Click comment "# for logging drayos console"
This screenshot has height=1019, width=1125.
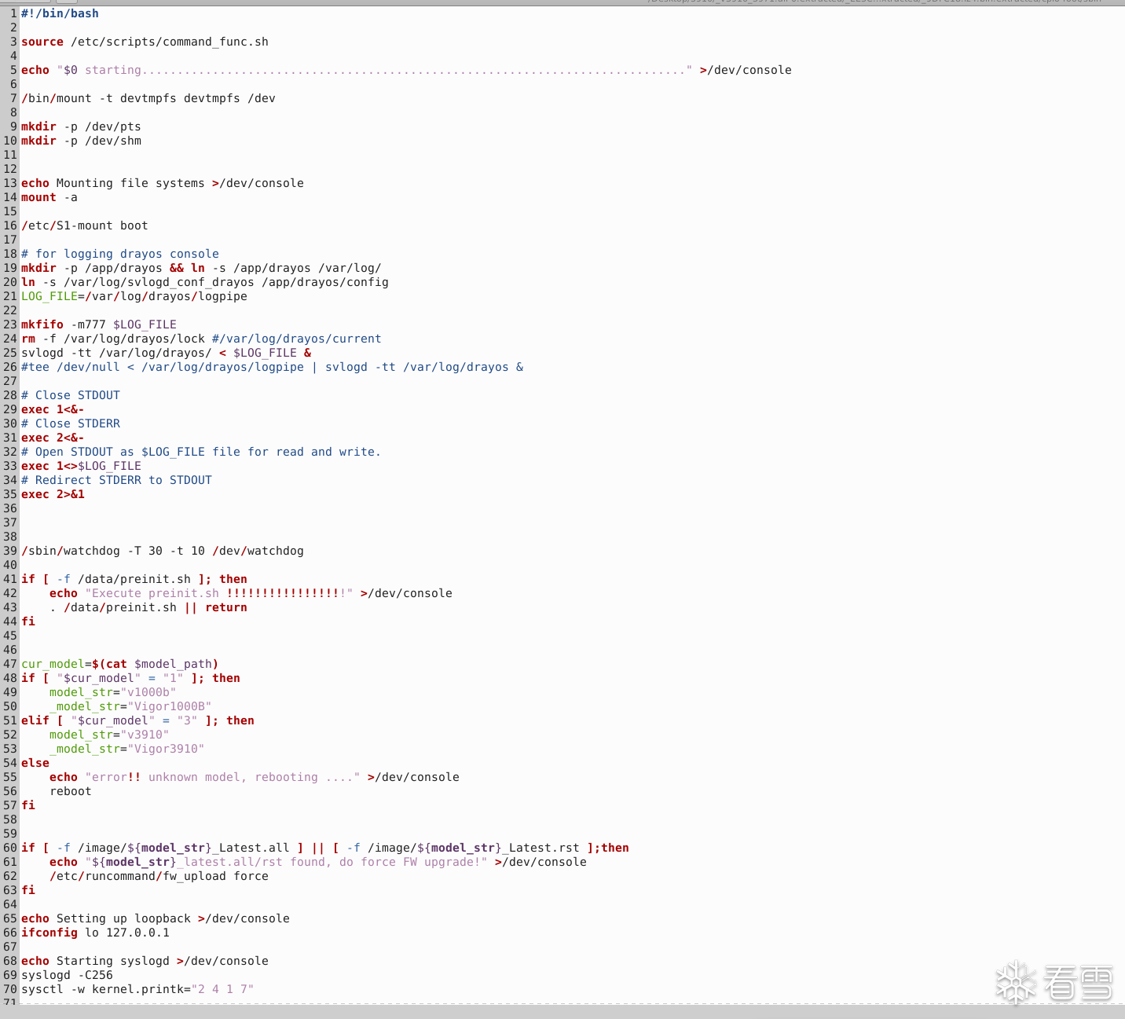click(x=120, y=254)
